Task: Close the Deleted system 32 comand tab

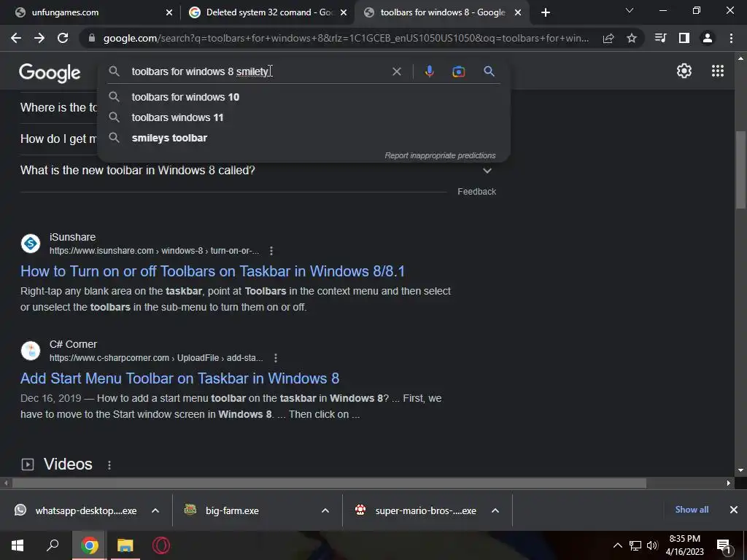Action: click(x=344, y=12)
